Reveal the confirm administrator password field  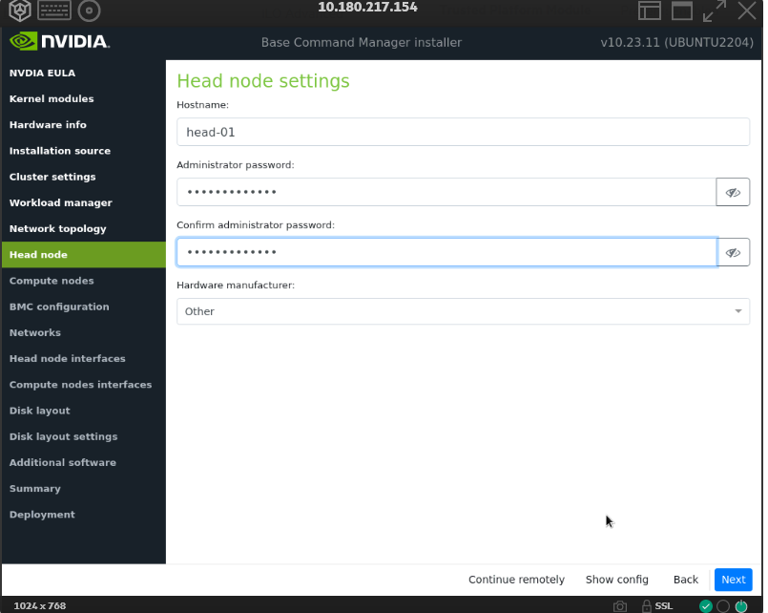[733, 252]
